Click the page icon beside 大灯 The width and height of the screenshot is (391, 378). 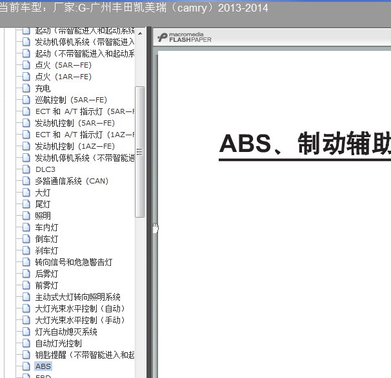(26, 193)
